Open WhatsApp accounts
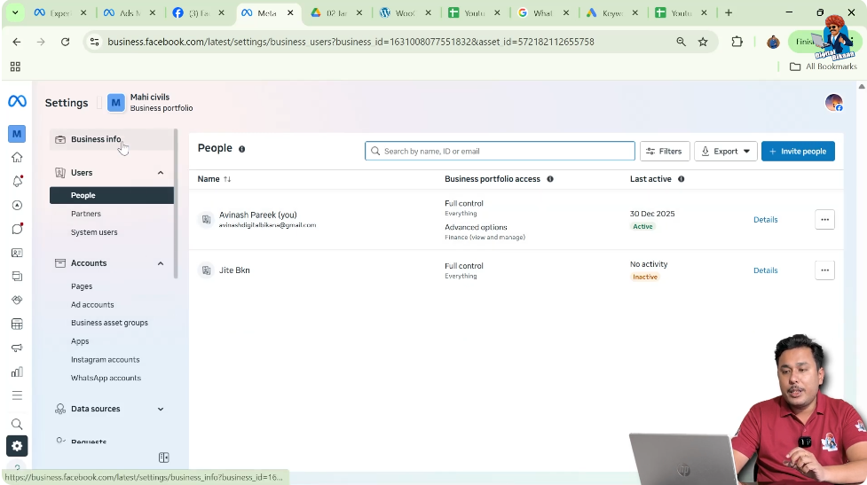867x485 pixels. point(106,378)
